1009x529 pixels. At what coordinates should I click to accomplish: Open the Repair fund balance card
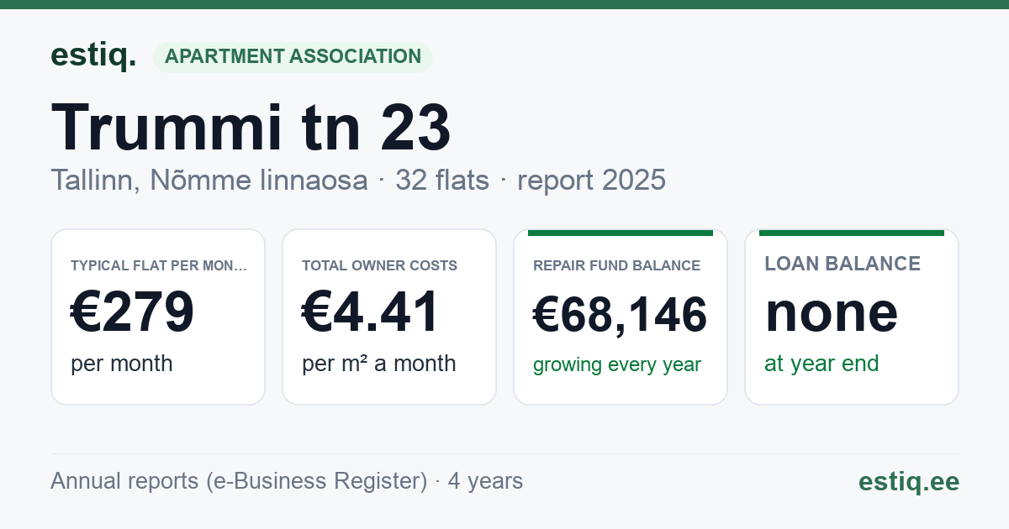pyautogui.click(x=621, y=317)
